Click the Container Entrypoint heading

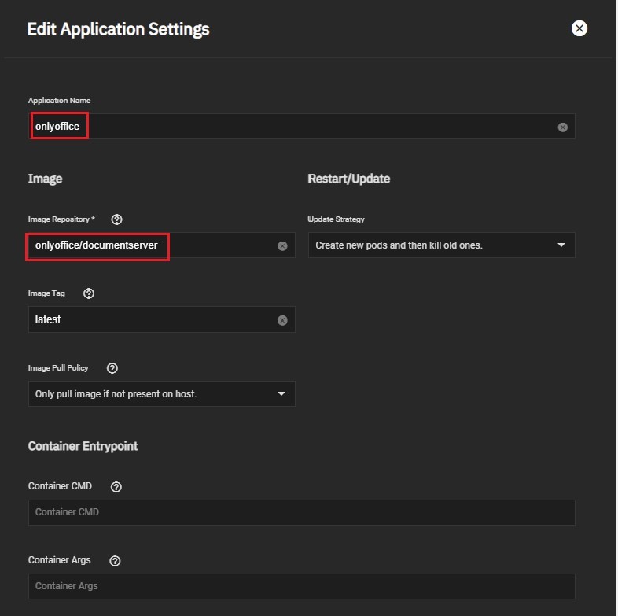[83, 446]
